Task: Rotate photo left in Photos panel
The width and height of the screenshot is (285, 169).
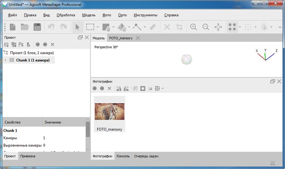Action: tap(119, 89)
